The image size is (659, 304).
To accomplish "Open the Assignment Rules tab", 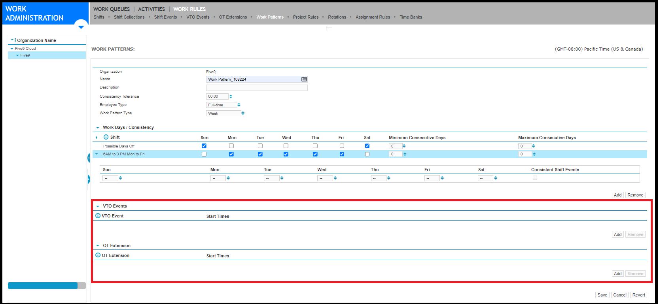I will tap(373, 17).
